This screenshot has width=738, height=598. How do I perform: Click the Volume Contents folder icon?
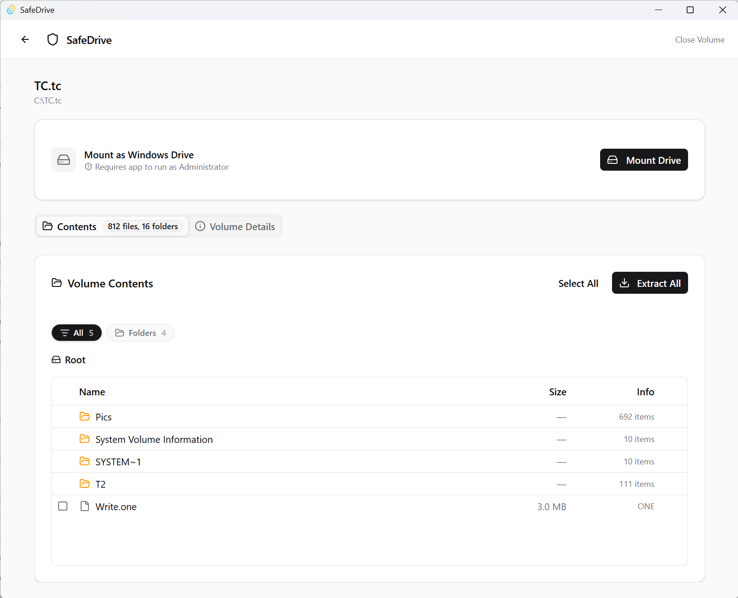(57, 283)
